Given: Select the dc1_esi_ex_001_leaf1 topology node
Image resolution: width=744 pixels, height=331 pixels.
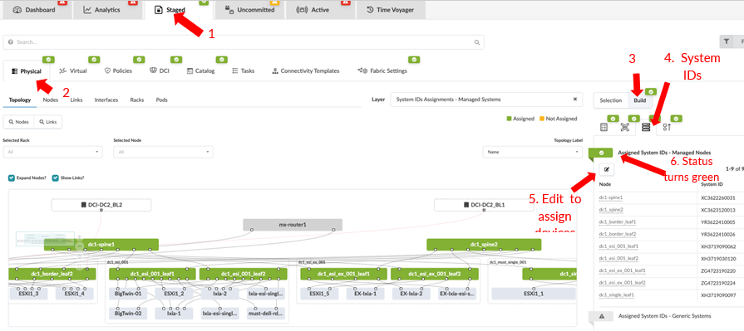Looking at the screenshot, I should tap(344, 274).
